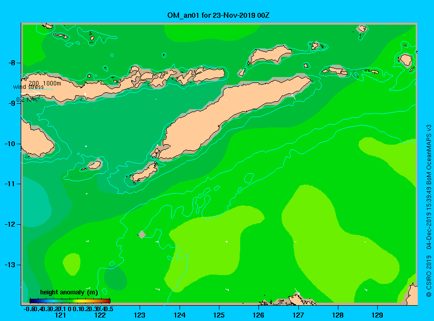The height and width of the screenshot is (321, 434).
Task: Click longitude label 125 on the bottom axis
Action: 219,315
